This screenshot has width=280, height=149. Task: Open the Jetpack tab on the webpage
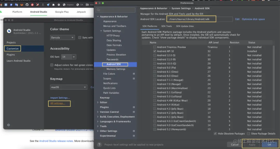[81, 12]
